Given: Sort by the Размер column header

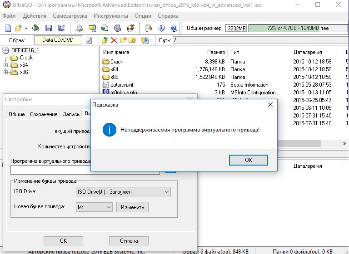Looking at the screenshot, I should click(x=209, y=52).
